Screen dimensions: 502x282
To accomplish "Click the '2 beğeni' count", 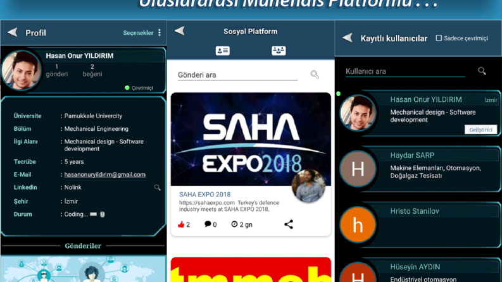I will tap(92, 70).
